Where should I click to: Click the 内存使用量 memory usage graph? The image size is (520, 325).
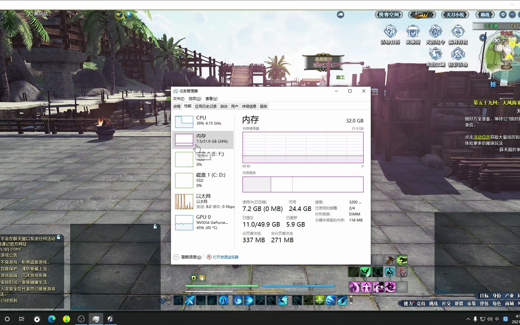point(303,147)
